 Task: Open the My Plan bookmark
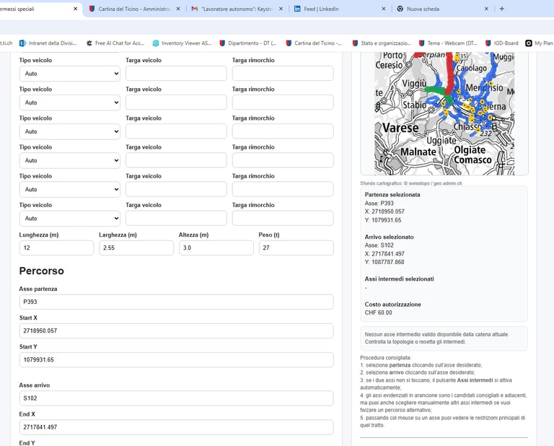(539, 43)
